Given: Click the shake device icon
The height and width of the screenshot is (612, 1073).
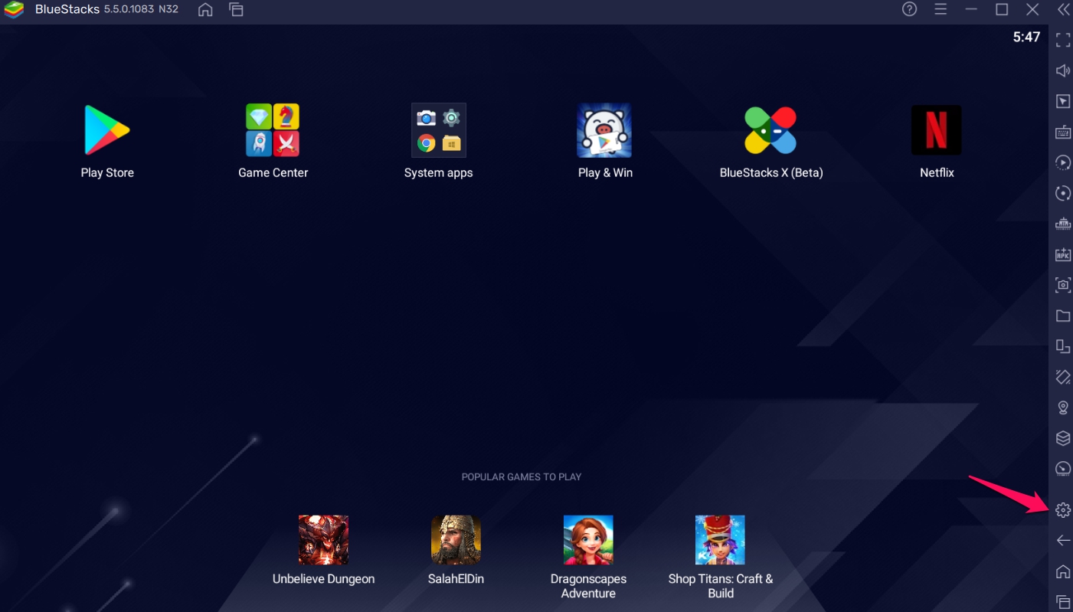Looking at the screenshot, I should [x=1063, y=377].
